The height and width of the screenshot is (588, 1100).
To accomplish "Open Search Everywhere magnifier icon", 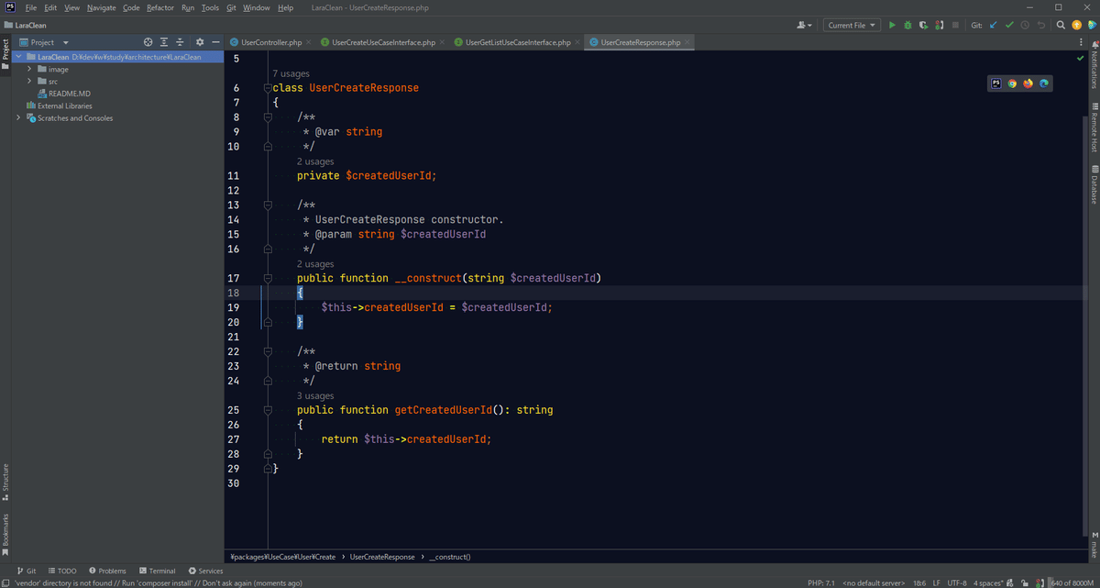I will pos(1061,26).
